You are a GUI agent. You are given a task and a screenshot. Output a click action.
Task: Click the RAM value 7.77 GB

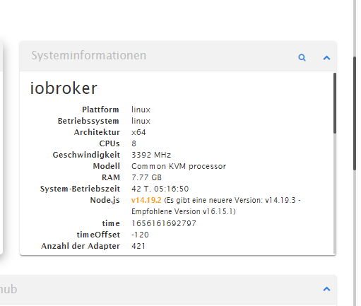pyautogui.click(x=146, y=177)
